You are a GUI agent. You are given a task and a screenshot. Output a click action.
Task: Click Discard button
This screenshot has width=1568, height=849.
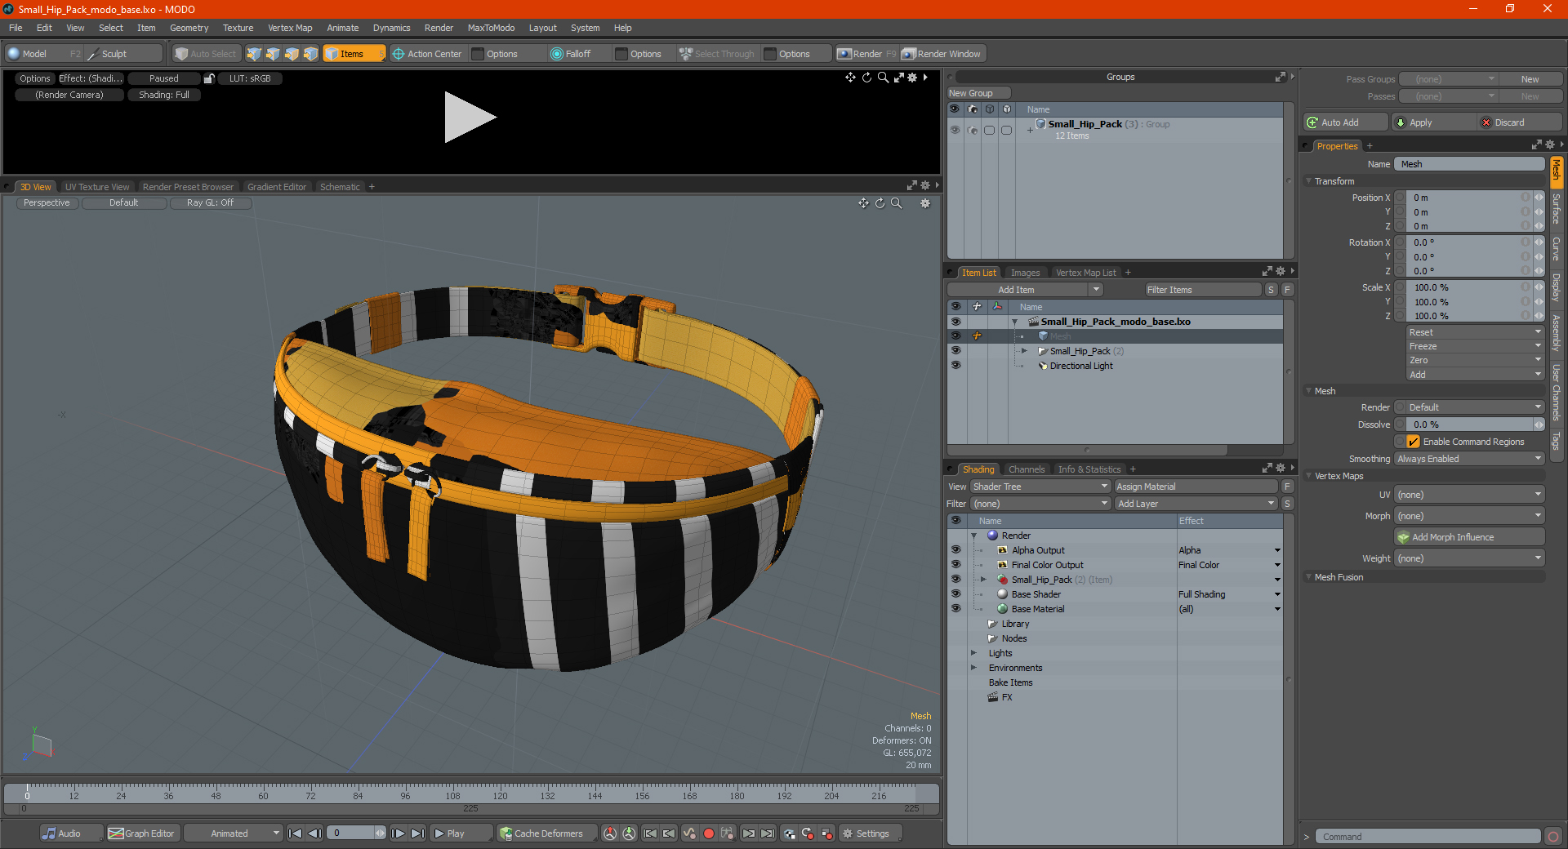coord(1520,122)
